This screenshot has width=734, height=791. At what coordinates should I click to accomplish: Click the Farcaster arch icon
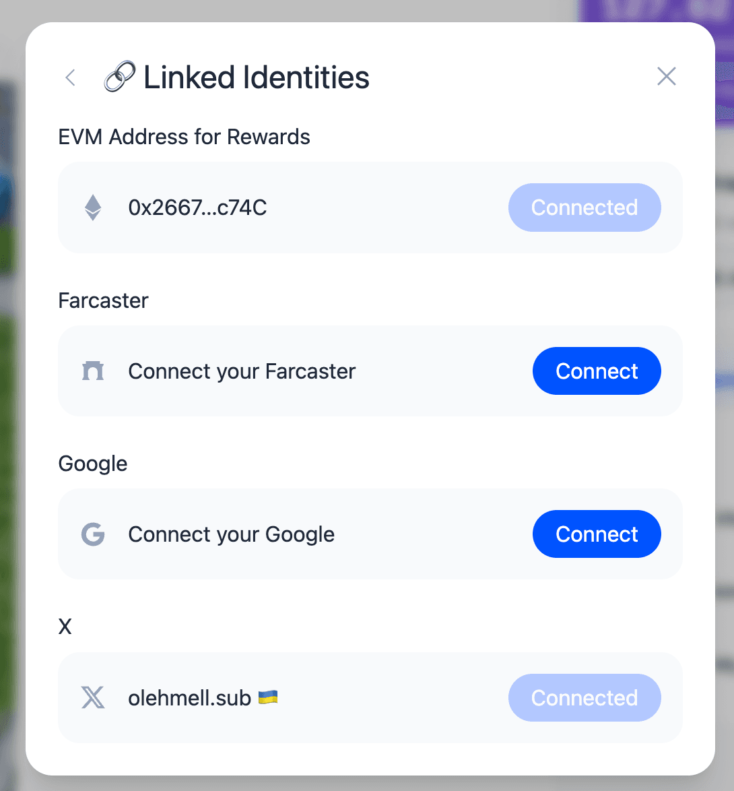click(93, 371)
